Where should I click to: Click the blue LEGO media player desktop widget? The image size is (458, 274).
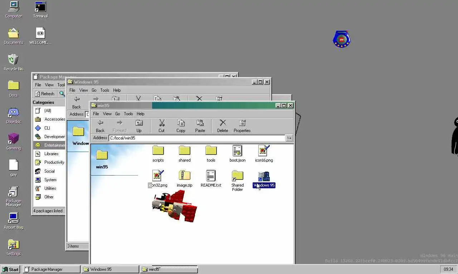click(x=342, y=39)
